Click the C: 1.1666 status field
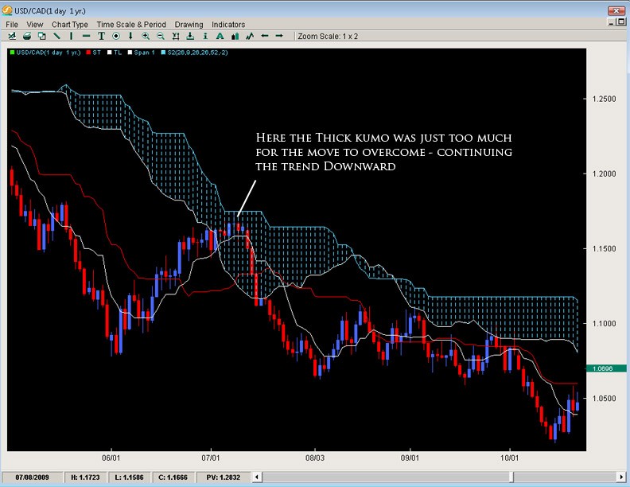The height and width of the screenshot is (487, 630). [173, 477]
